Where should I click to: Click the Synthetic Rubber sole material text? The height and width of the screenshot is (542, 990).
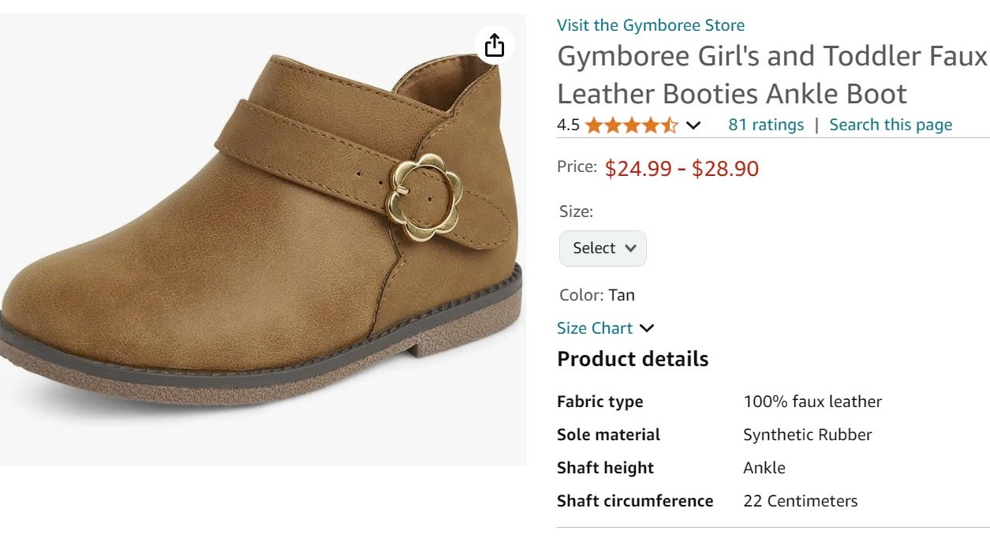(x=807, y=434)
